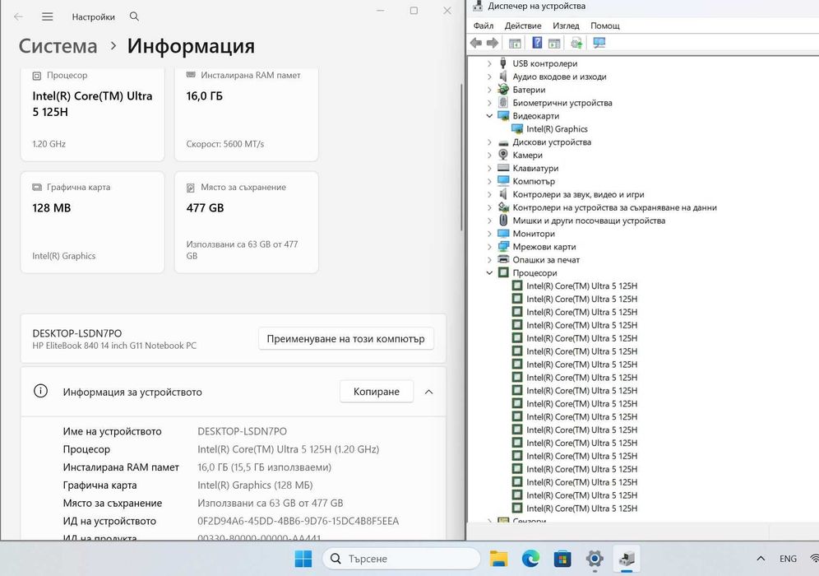The width and height of the screenshot is (819, 576).
Task: Open the Действие menu
Action: click(x=523, y=26)
